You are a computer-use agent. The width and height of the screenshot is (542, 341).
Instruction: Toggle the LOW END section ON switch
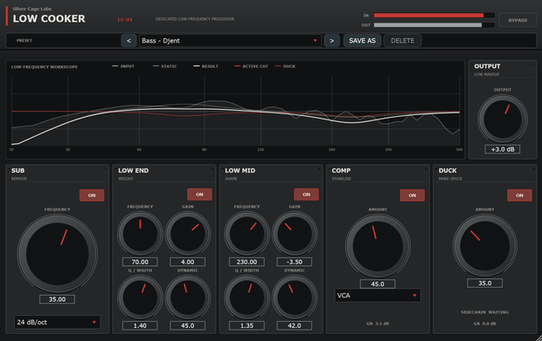point(199,194)
